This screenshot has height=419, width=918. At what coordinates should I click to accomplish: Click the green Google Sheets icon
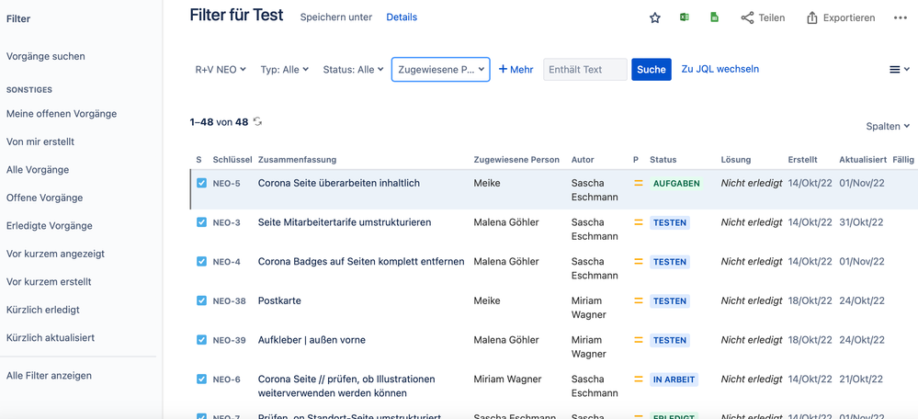click(x=714, y=17)
